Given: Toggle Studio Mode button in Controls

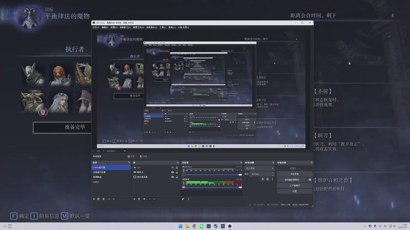Looking at the screenshot, I should point(295,186).
